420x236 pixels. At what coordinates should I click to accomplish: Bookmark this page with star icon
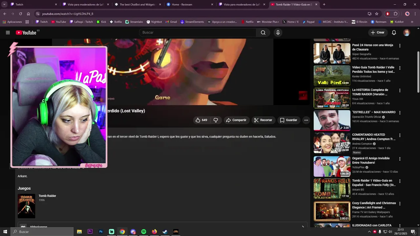click(x=377, y=14)
